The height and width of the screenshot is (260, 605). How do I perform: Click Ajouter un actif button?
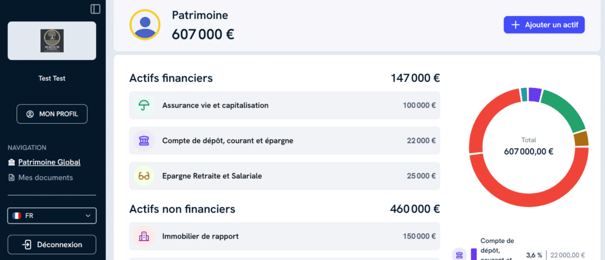pyautogui.click(x=544, y=25)
